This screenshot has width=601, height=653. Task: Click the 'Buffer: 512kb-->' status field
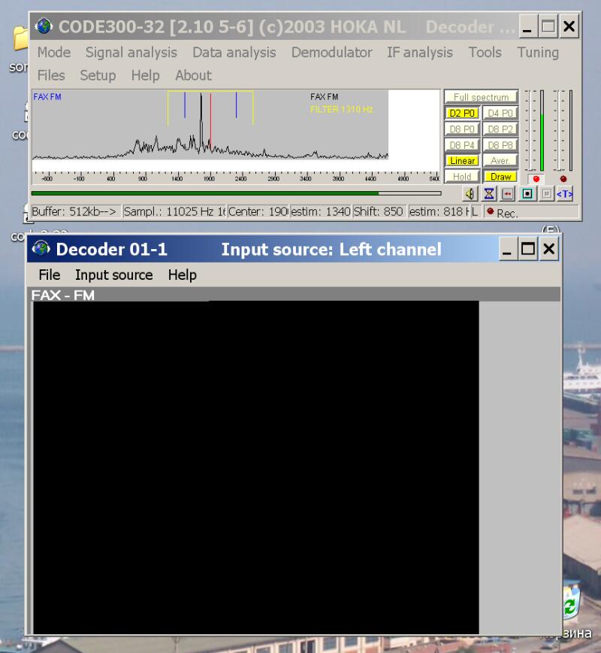click(76, 211)
